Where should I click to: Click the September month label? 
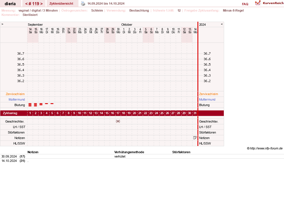35,25
